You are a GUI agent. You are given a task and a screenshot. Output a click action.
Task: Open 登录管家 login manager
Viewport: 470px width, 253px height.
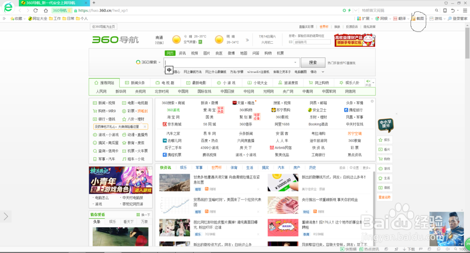click(458, 19)
